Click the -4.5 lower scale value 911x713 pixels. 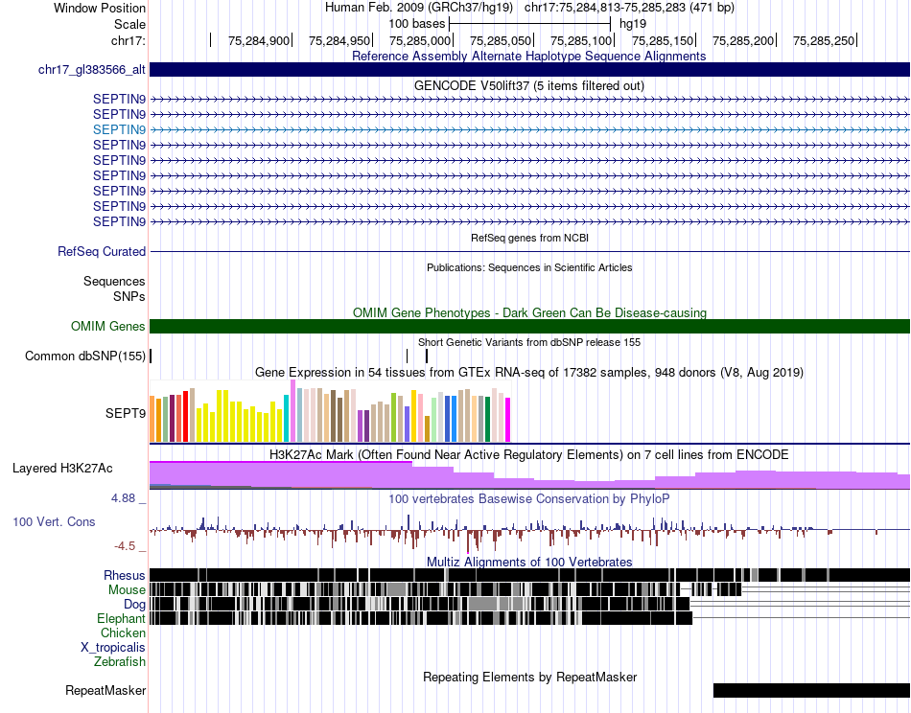pyautogui.click(x=125, y=546)
